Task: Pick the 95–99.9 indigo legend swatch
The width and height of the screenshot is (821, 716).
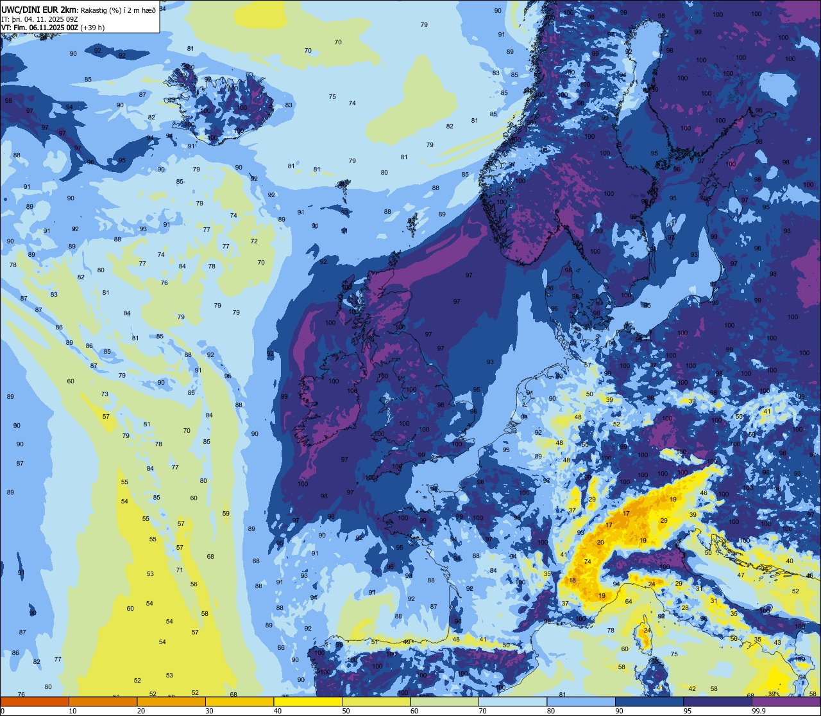Action: pos(718,701)
